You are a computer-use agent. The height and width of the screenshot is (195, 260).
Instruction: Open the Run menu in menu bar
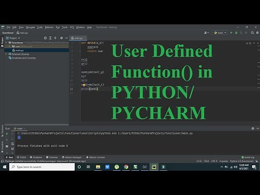click(x=57, y=27)
